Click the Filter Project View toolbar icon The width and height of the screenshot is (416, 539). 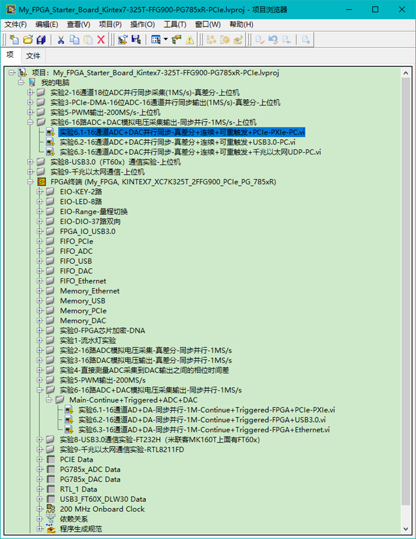tap(156, 40)
